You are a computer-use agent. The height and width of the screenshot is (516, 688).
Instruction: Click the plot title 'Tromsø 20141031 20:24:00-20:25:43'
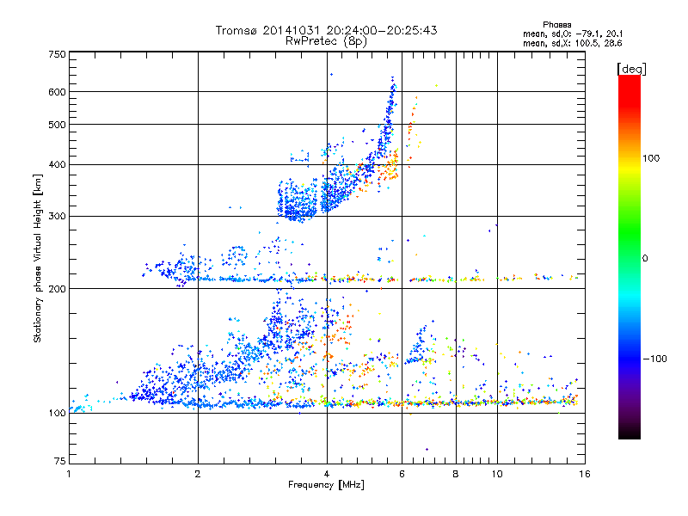(326, 30)
